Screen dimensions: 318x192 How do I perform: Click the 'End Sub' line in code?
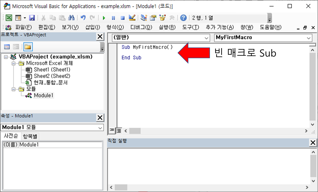point(131,58)
